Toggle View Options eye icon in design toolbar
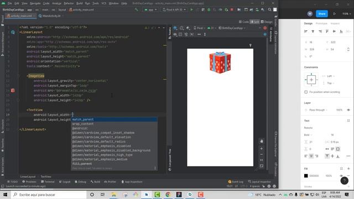 coord(175,34)
